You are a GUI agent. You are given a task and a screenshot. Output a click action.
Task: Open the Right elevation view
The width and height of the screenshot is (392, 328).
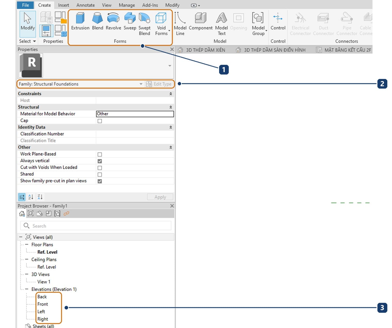coord(43,319)
